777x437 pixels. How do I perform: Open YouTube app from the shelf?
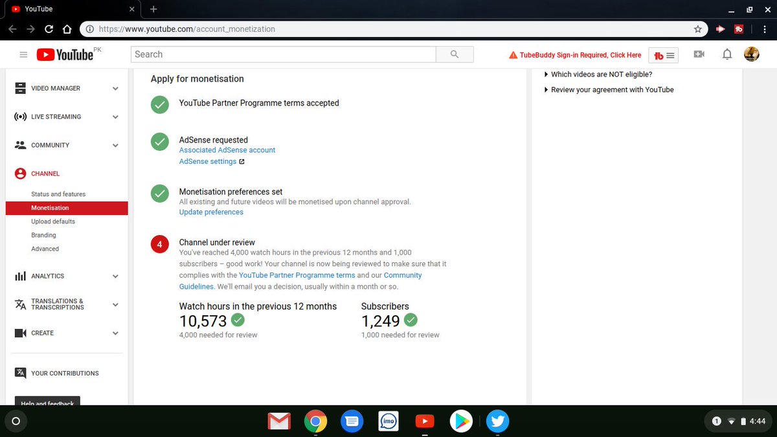(424, 422)
